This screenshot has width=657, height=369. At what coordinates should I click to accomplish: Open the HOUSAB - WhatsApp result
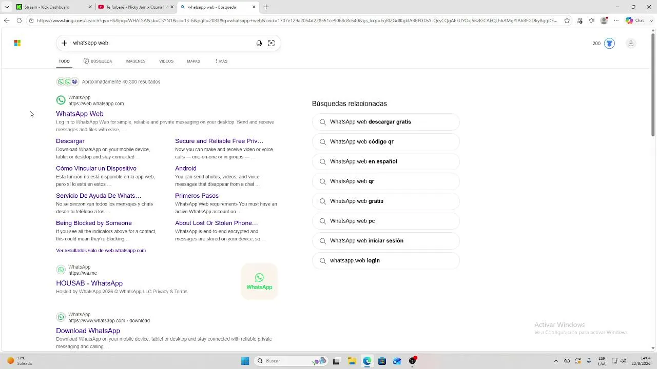point(89,283)
